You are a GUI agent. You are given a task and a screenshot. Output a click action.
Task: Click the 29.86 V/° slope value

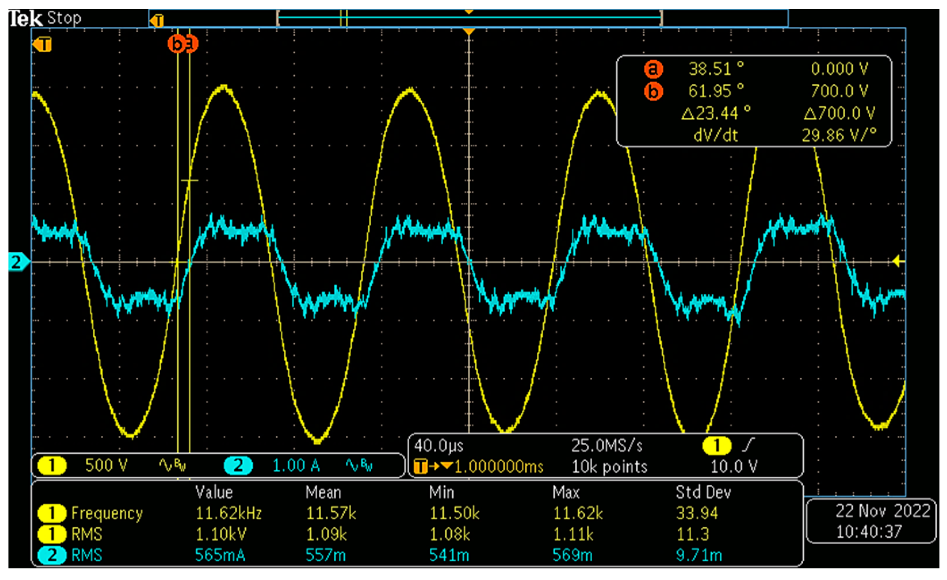(839, 135)
